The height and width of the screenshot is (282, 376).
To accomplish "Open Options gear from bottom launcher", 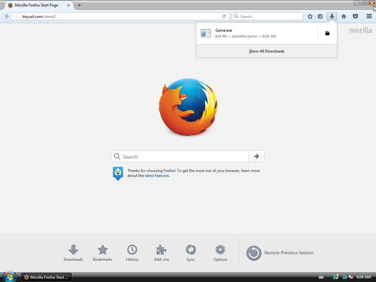I will [x=220, y=253].
